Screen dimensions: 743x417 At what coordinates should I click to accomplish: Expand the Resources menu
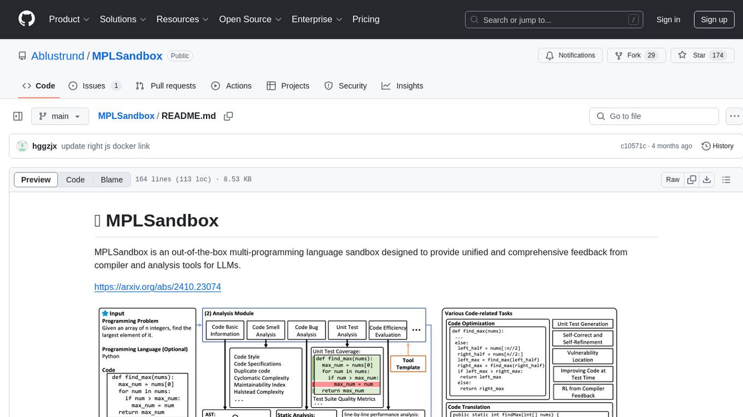pyautogui.click(x=182, y=19)
